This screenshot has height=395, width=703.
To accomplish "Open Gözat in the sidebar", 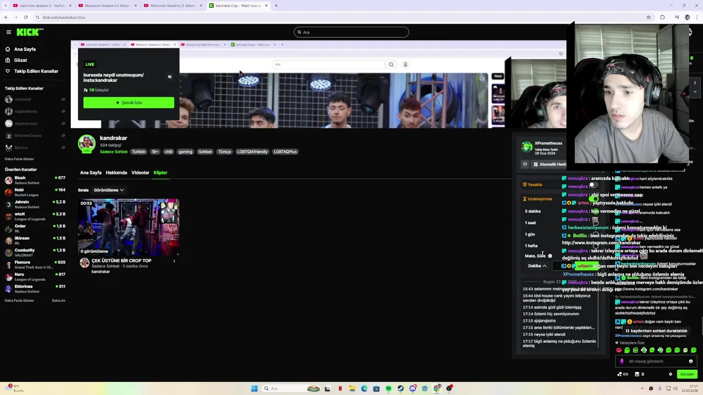I will (x=20, y=60).
